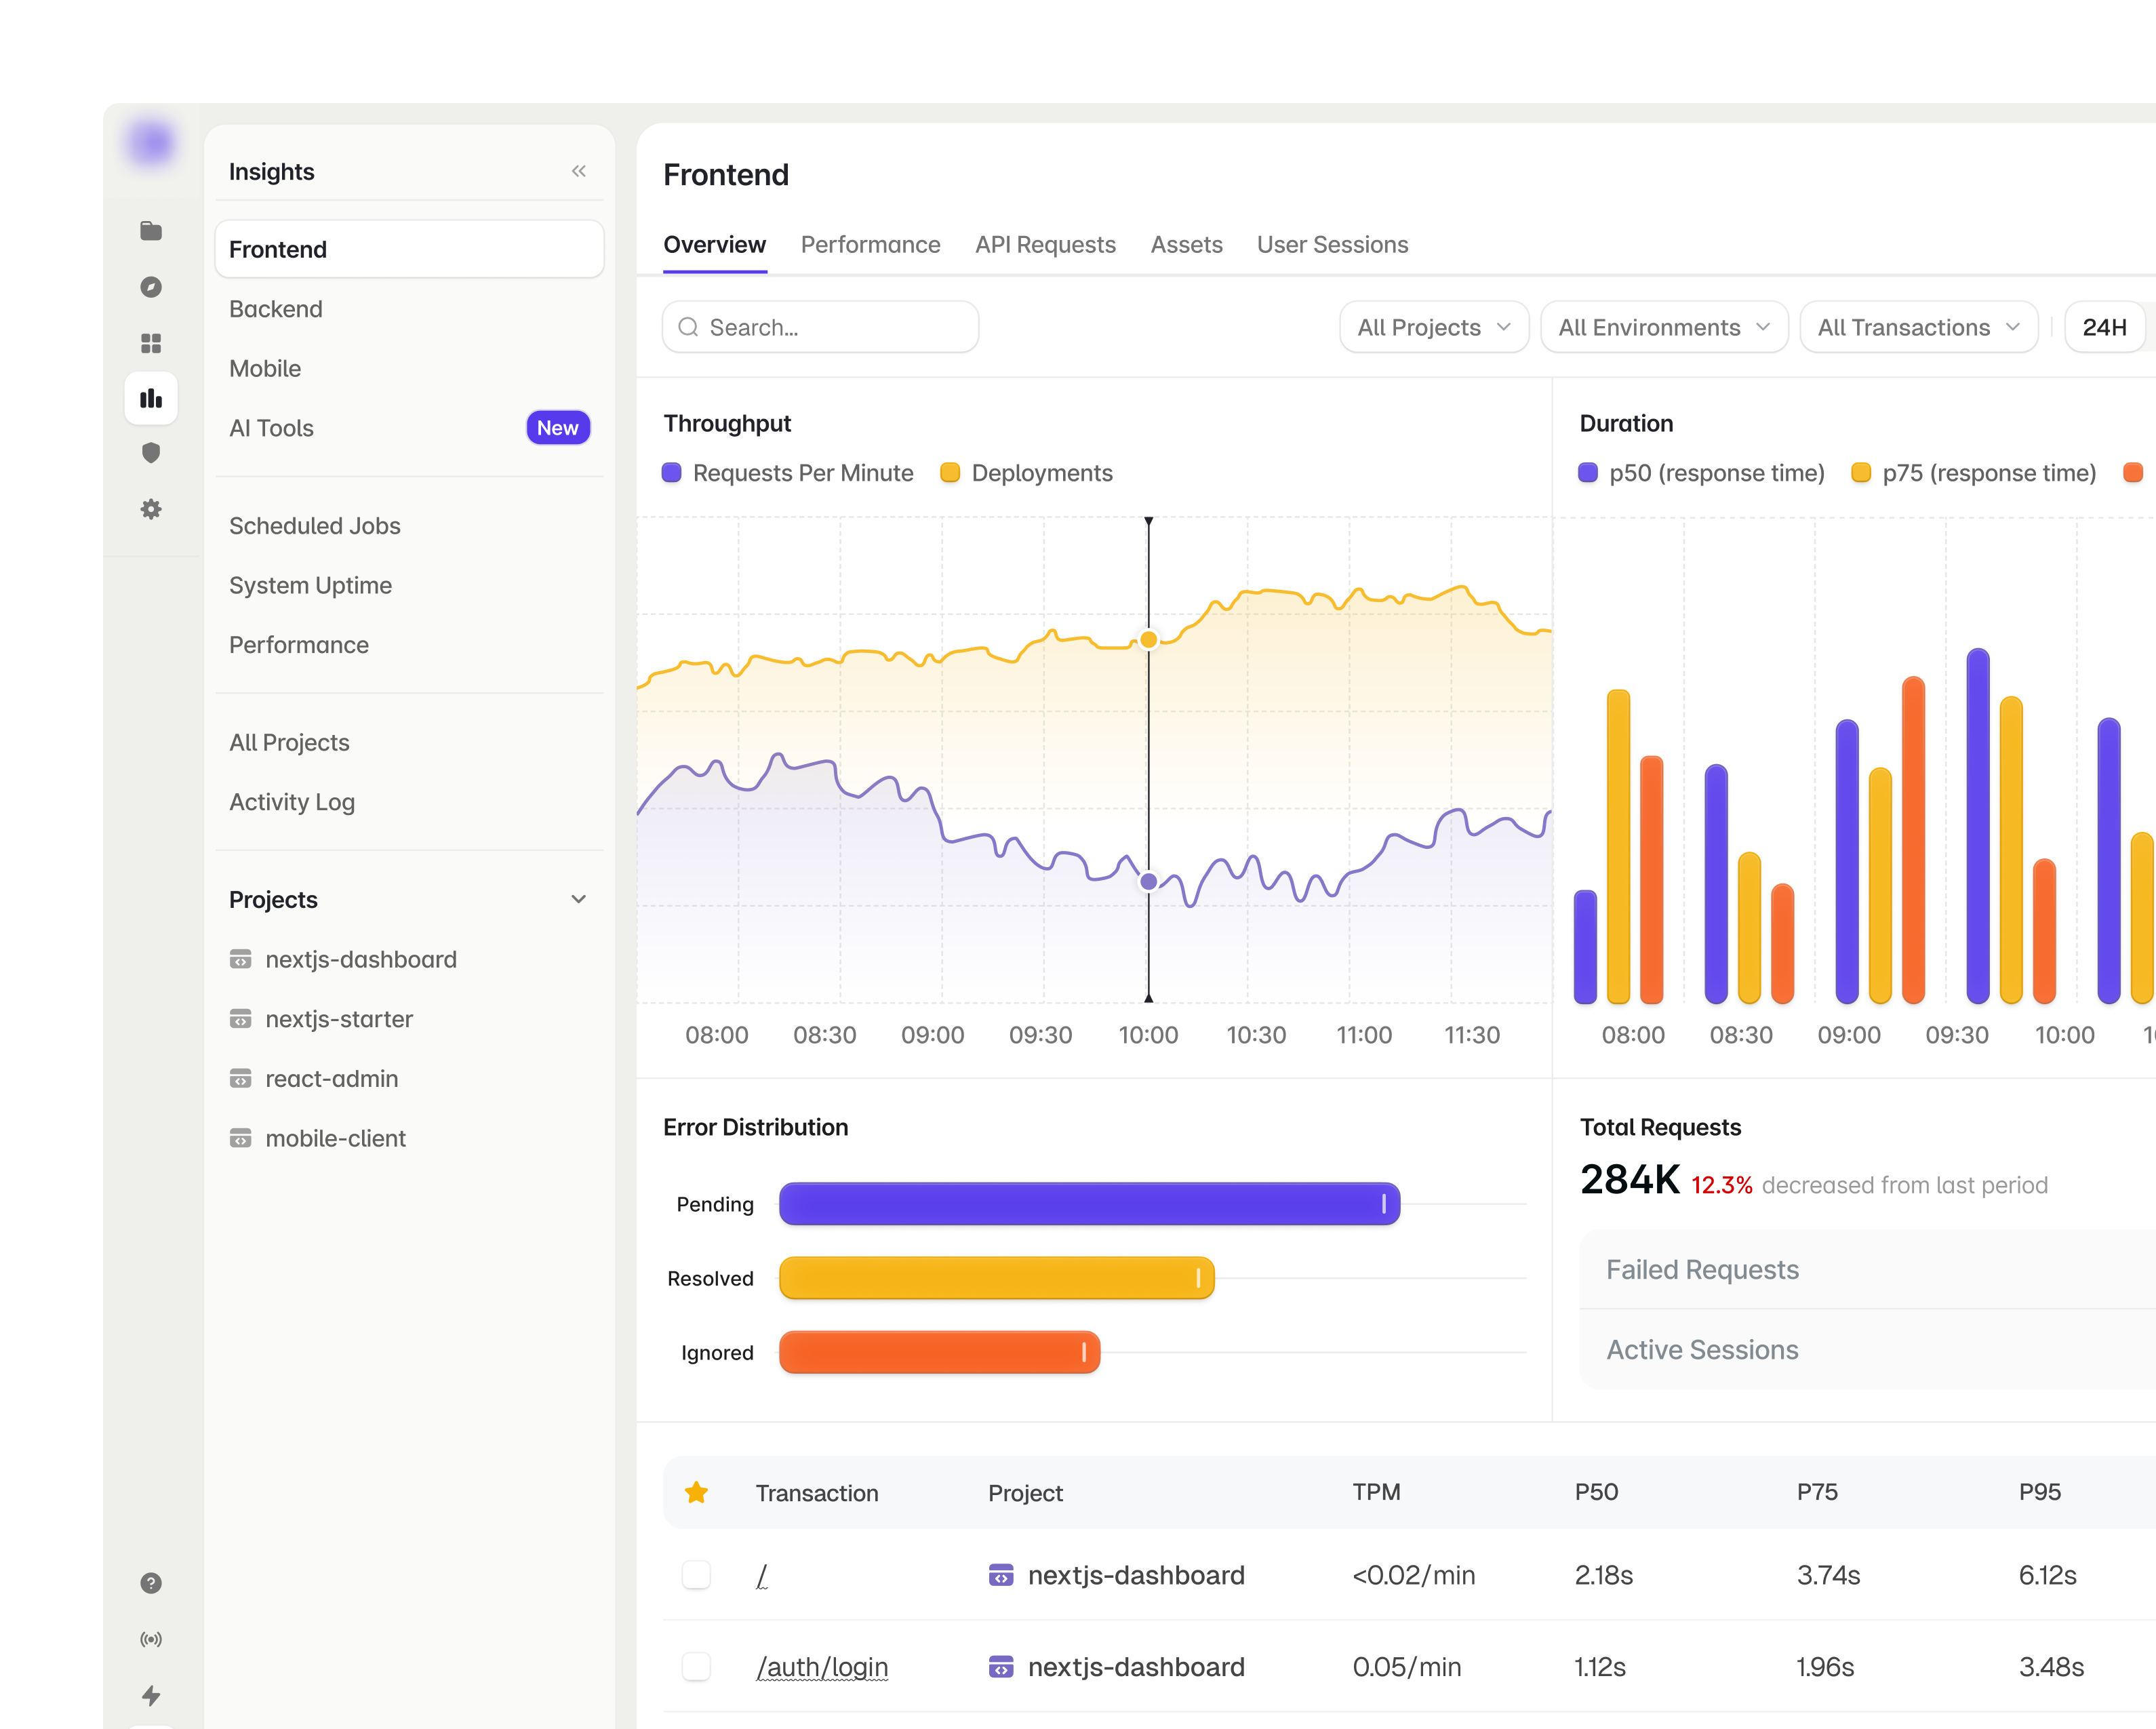Check the box for /auth/login row
Viewport: 2156px width, 1729px height.
696,1667
